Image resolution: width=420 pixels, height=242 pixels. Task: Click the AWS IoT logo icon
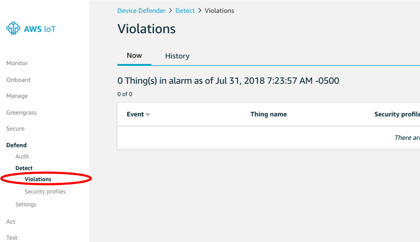tap(13, 28)
